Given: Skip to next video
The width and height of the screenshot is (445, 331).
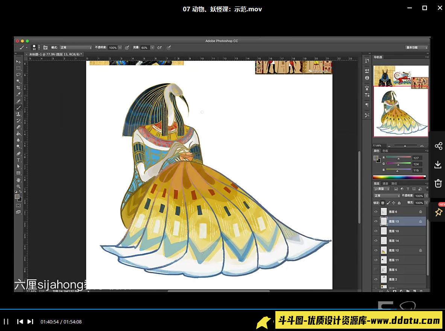Looking at the screenshot, I should [x=30, y=322].
